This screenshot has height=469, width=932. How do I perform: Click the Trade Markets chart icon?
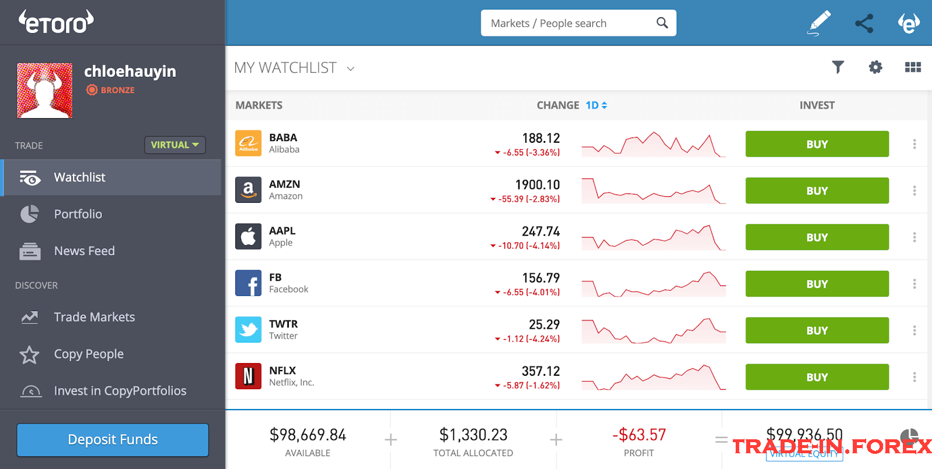[x=30, y=317]
